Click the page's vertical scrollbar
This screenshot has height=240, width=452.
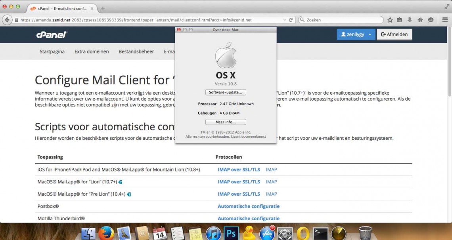[x=449, y=62]
